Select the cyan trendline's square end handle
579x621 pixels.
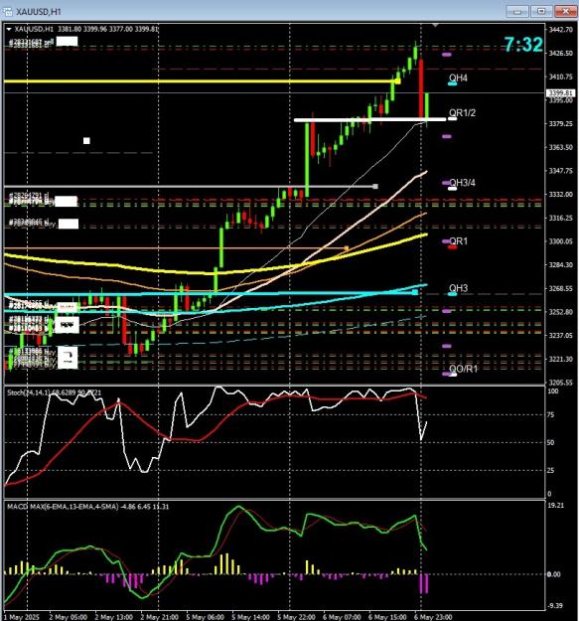(x=415, y=292)
